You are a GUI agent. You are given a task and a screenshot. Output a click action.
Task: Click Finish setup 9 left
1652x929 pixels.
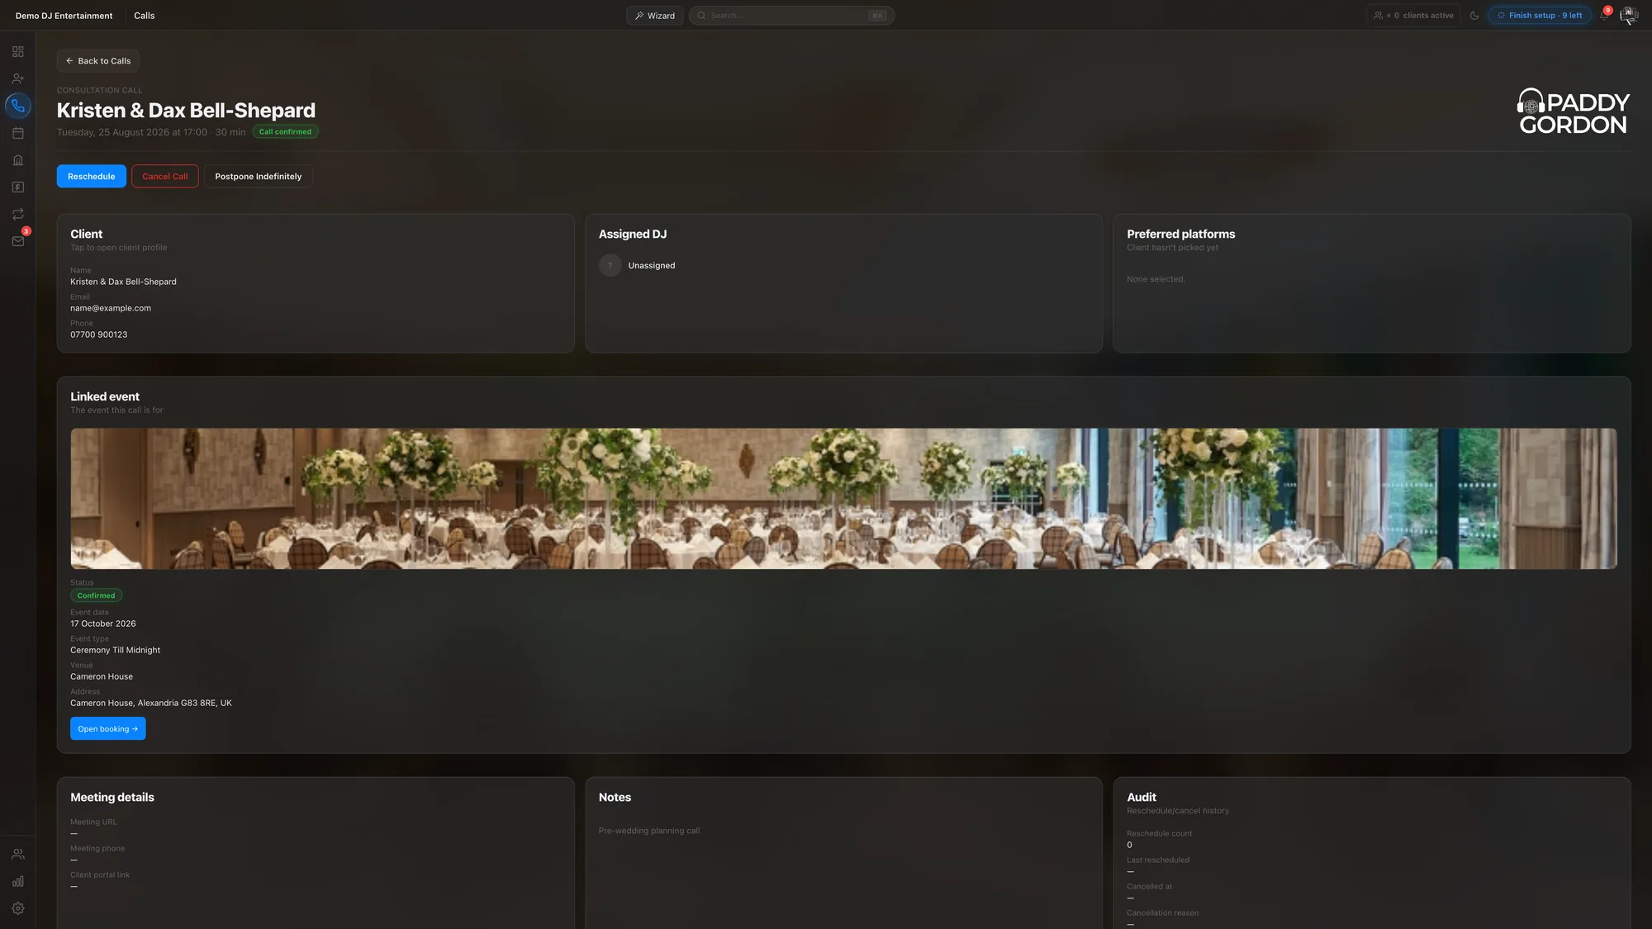point(1540,16)
